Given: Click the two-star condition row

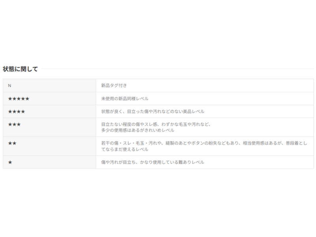Looking at the screenshot, I should [158, 143].
